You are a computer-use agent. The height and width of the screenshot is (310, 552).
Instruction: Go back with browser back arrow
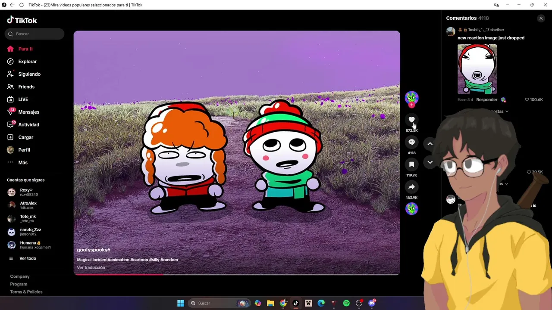[12, 5]
